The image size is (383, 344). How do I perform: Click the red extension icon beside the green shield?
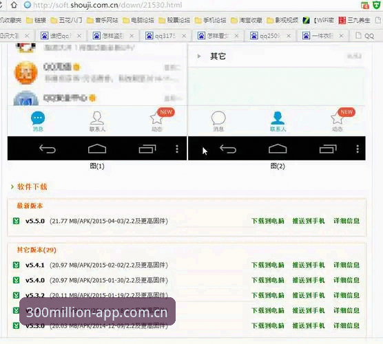click(365, 5)
